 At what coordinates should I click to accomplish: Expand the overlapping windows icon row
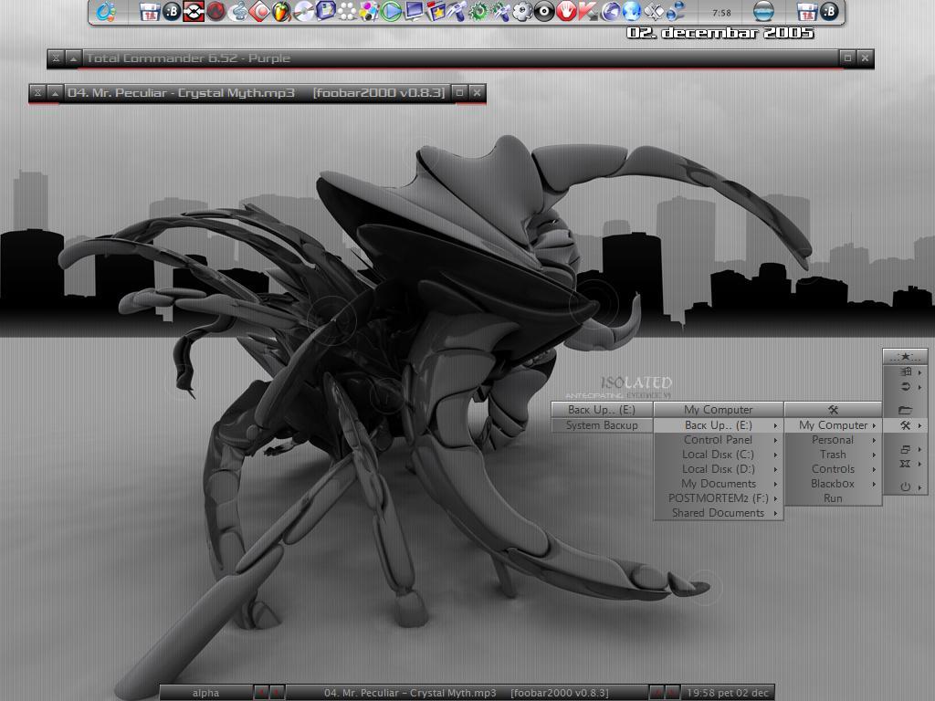tap(905, 449)
